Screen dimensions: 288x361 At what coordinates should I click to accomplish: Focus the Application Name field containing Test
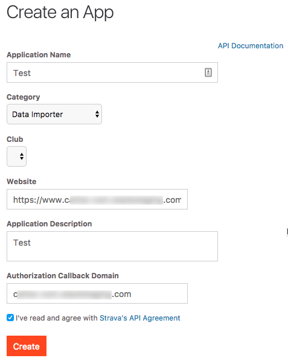(x=112, y=72)
